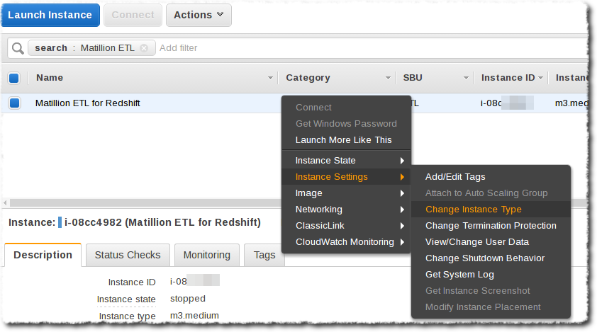The width and height of the screenshot is (597, 332).
Task: Expand the Instance State submenu
Action: point(346,161)
